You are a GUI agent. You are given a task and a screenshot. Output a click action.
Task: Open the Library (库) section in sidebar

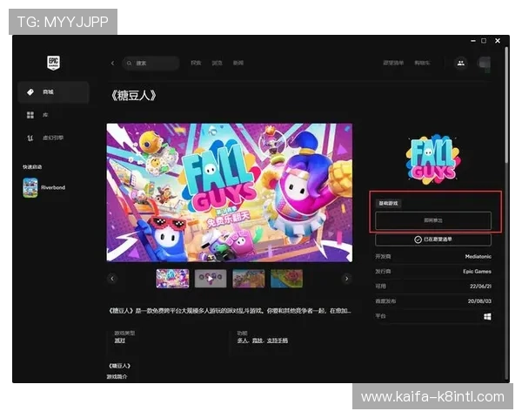tap(53, 115)
